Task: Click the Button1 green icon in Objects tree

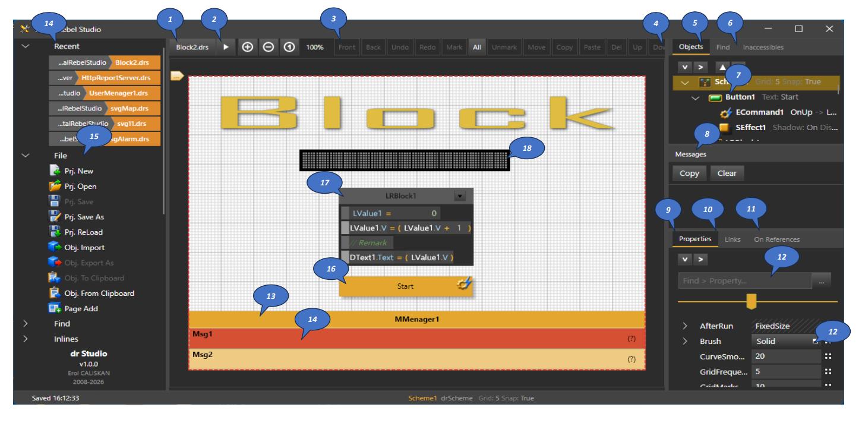Action: (715, 97)
